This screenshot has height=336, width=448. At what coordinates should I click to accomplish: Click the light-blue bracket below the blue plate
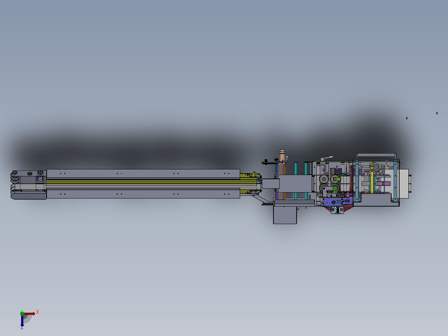tap(337, 210)
